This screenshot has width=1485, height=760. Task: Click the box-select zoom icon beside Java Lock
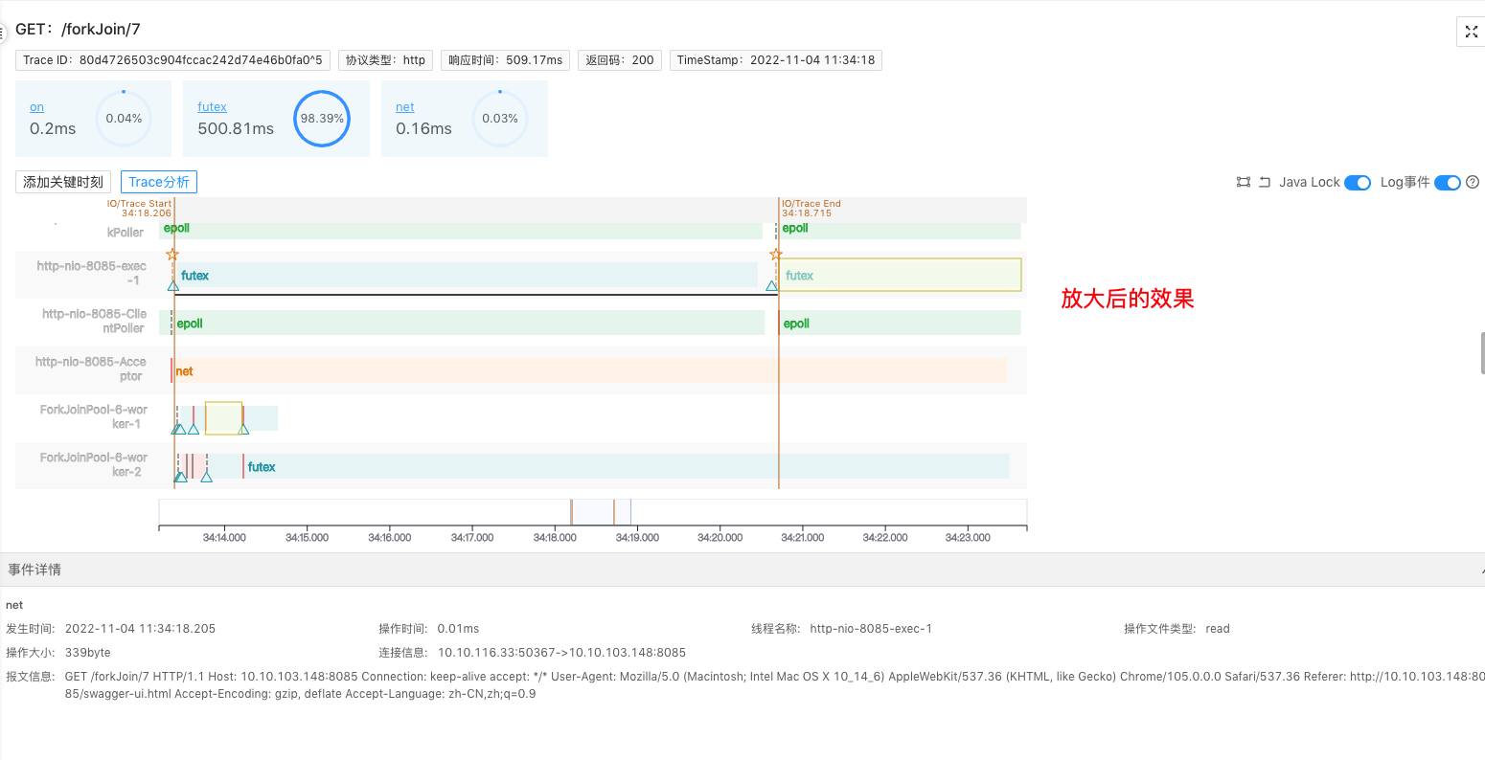pyautogui.click(x=1244, y=182)
